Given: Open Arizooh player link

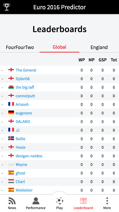Looking at the screenshot, I should tap(22, 104).
